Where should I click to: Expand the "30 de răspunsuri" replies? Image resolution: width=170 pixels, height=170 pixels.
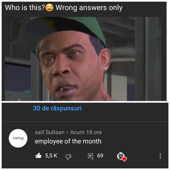coord(57,108)
